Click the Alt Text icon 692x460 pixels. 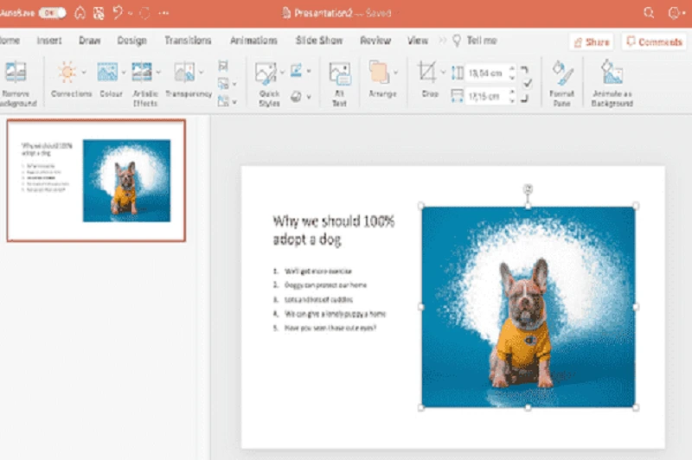(x=339, y=73)
